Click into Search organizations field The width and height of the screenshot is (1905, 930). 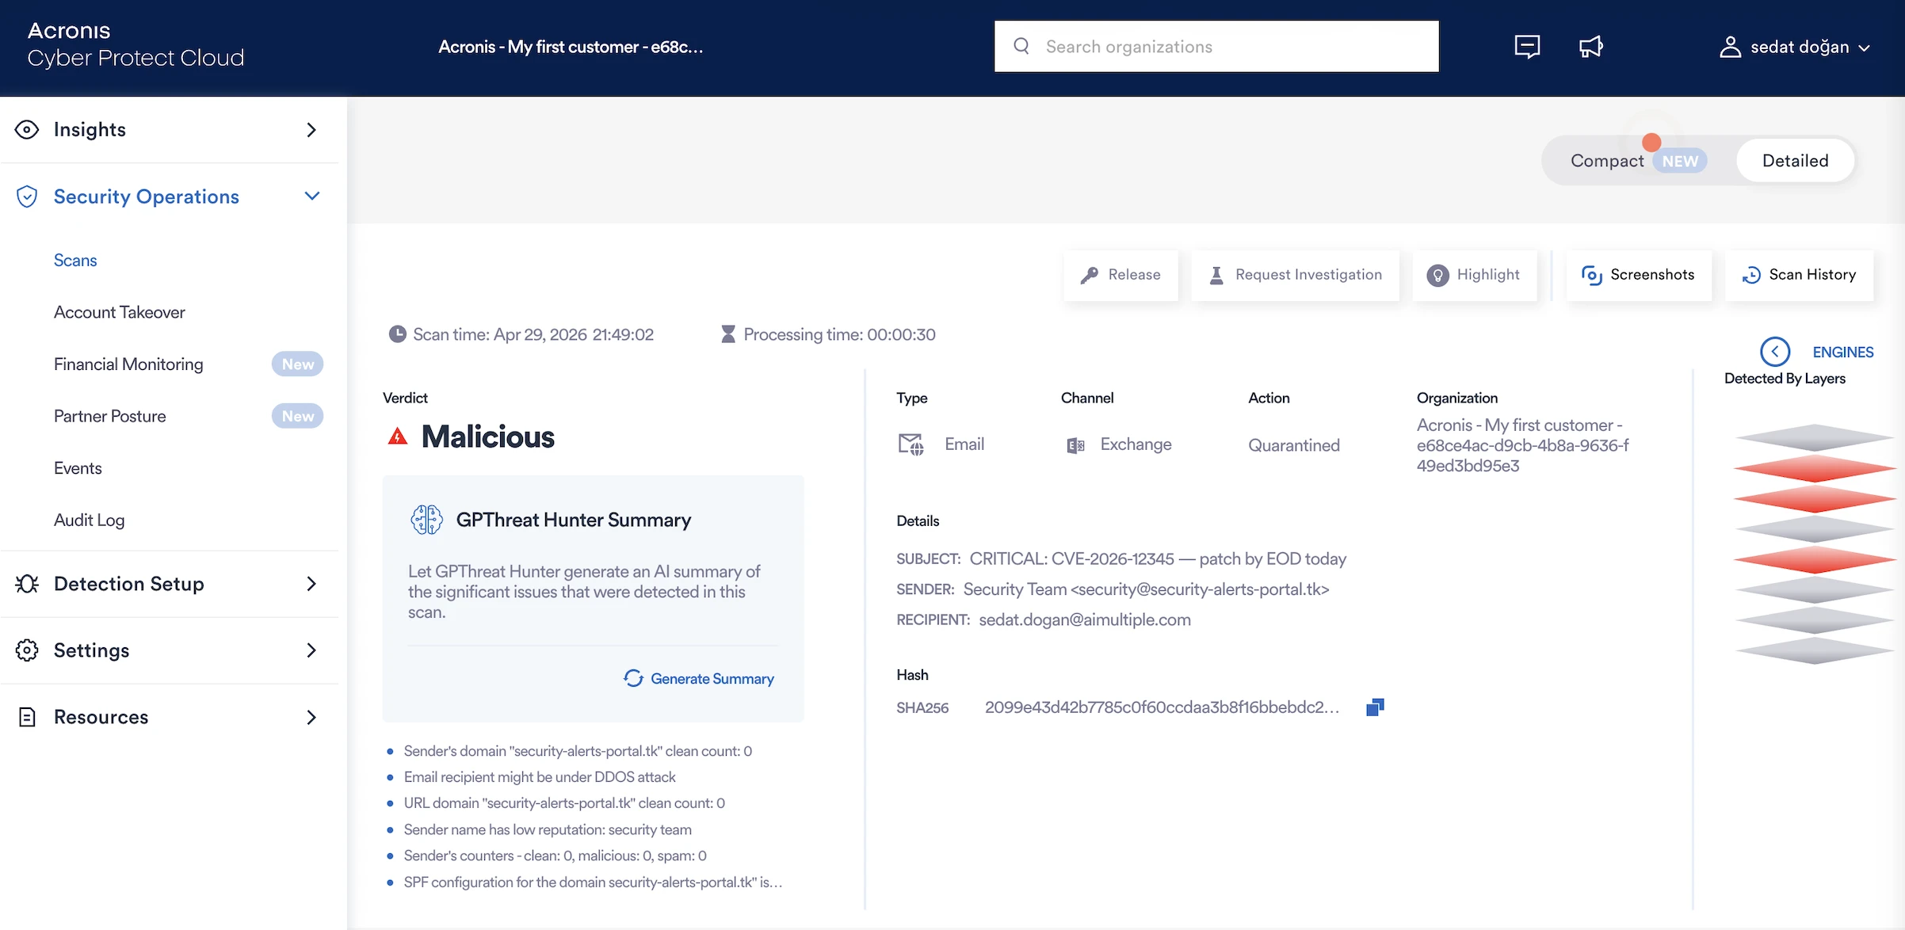click(x=1216, y=46)
